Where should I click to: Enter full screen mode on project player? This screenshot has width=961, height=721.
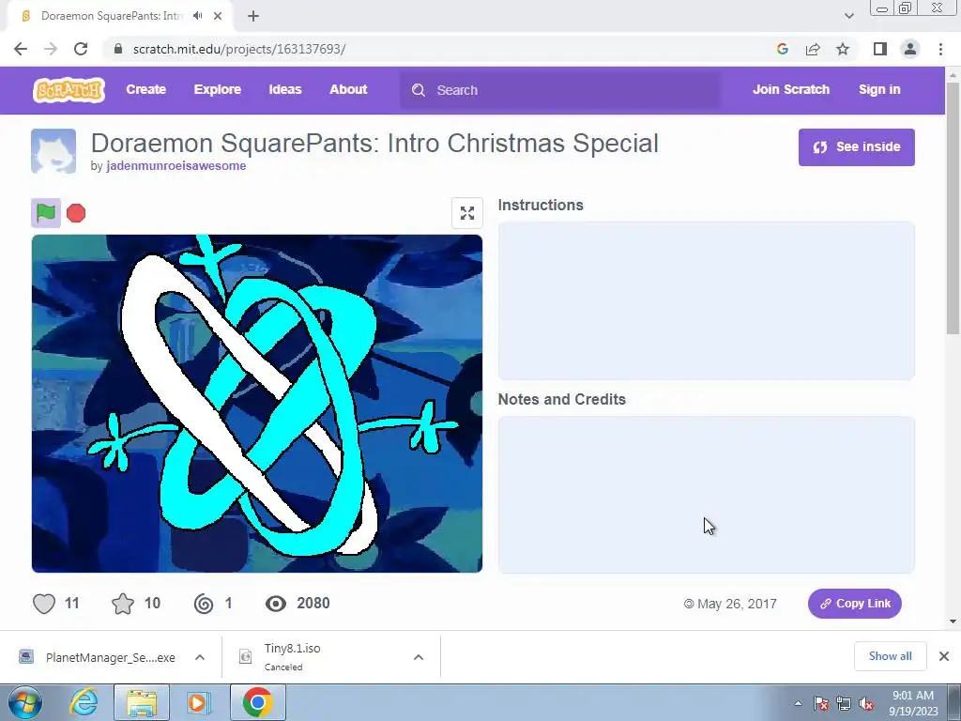(467, 213)
